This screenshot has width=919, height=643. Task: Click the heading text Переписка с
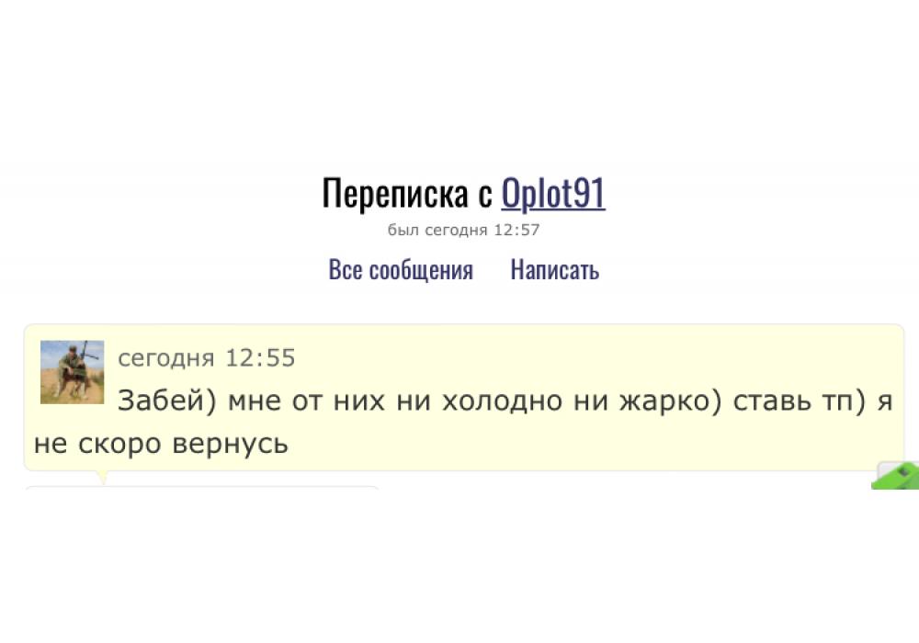[407, 194]
